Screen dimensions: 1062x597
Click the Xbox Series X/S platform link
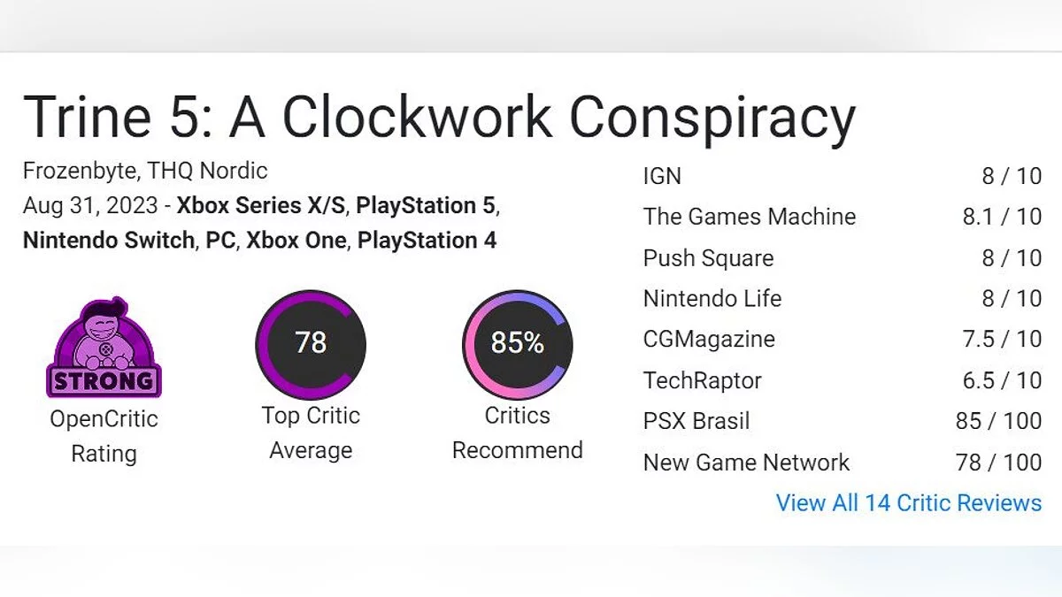262,206
